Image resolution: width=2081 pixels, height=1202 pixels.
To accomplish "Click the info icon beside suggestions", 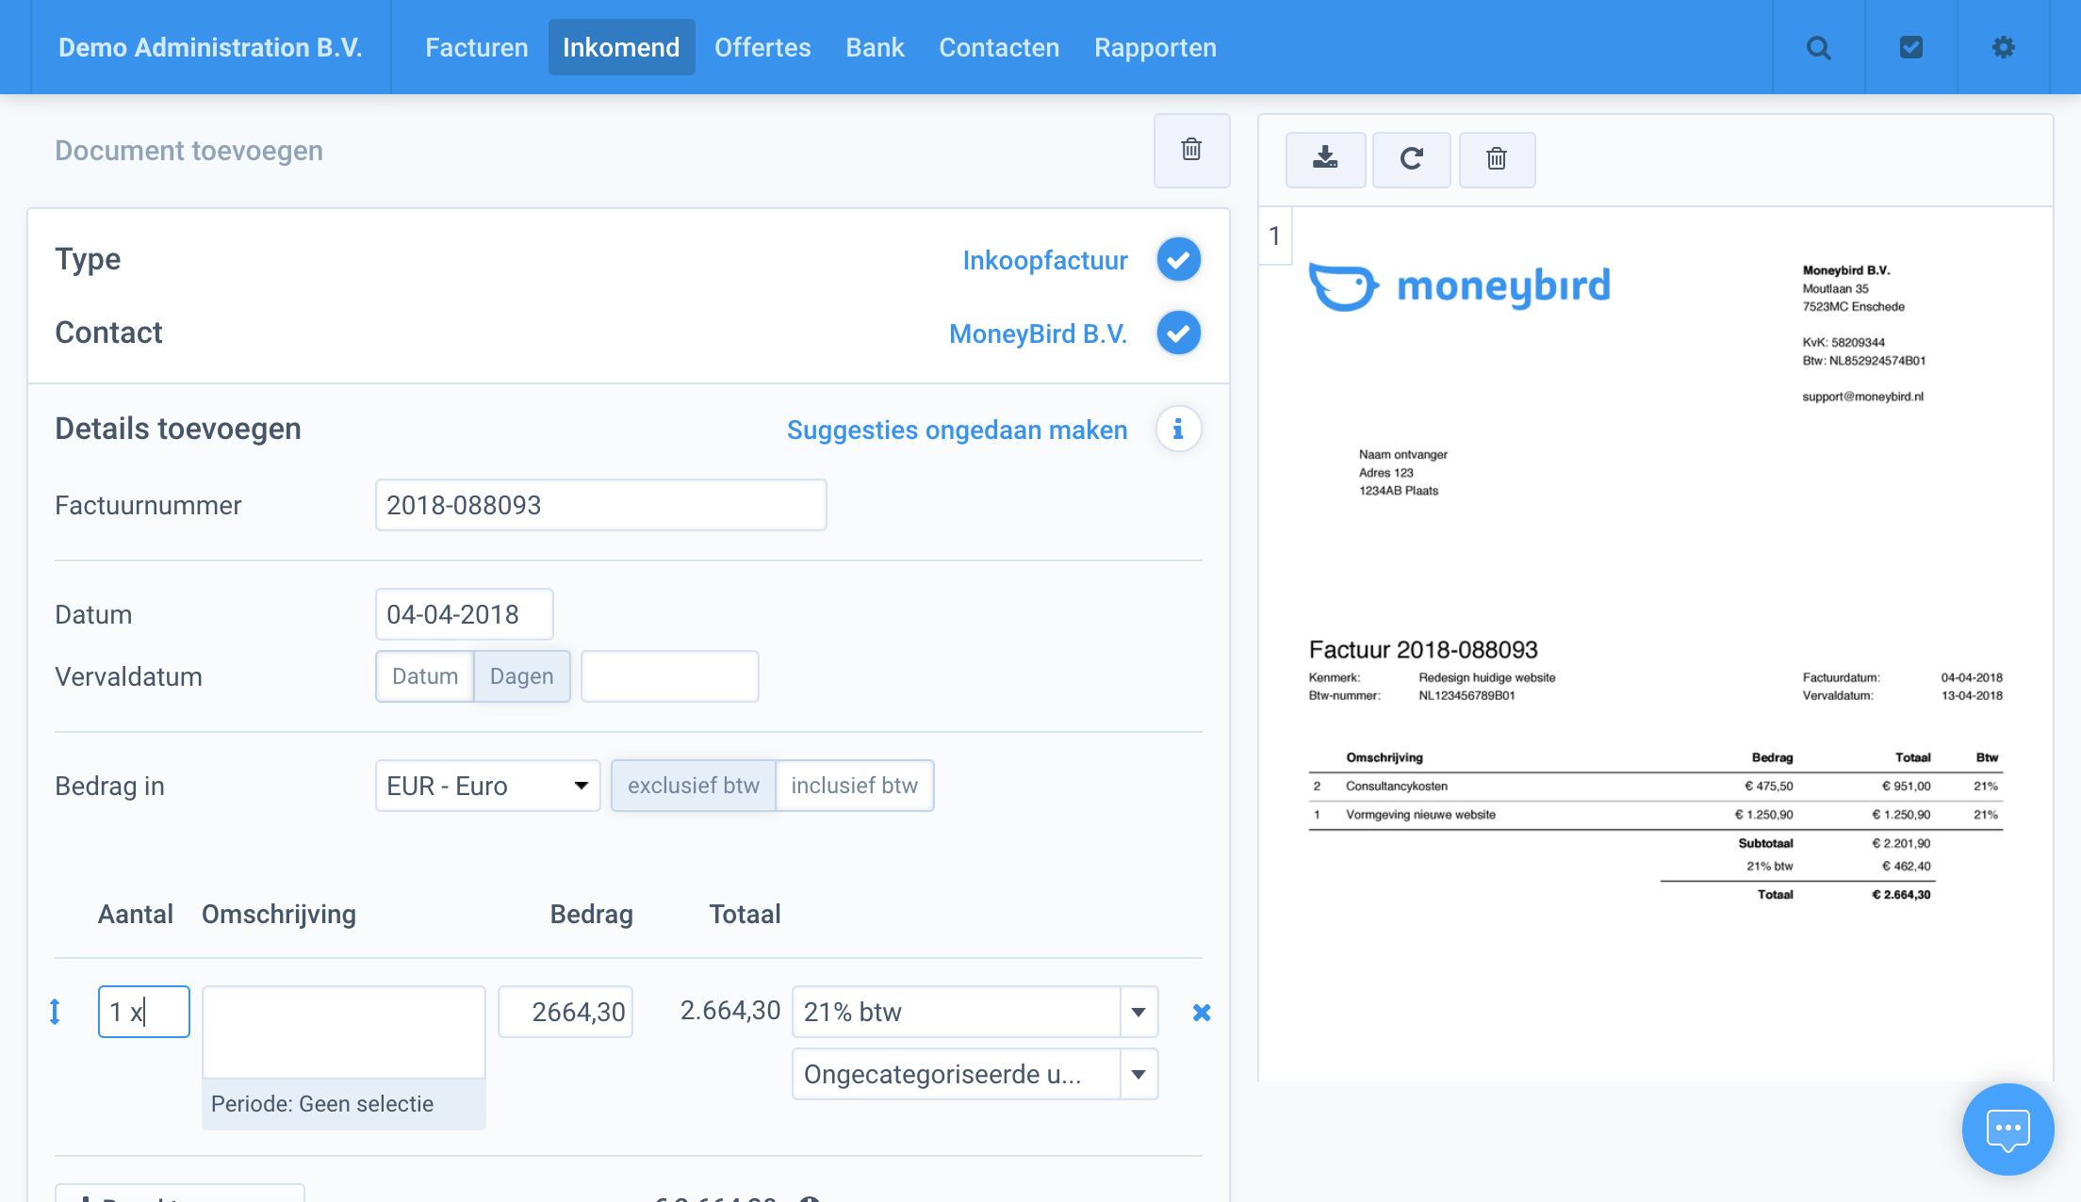I will coord(1178,430).
